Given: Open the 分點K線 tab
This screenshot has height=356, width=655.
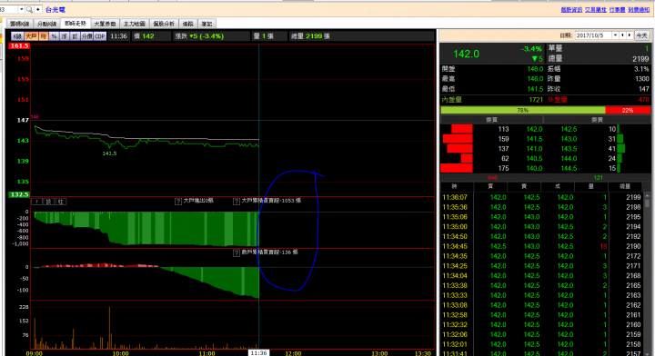Looking at the screenshot, I should (x=46, y=25).
